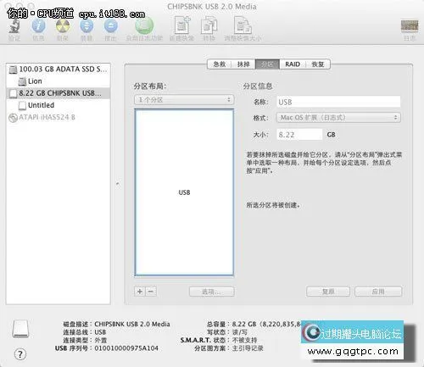Viewport: 424px width, 367px height.
Task: Select the 分区 (Partition) tab
Action: [x=267, y=64]
